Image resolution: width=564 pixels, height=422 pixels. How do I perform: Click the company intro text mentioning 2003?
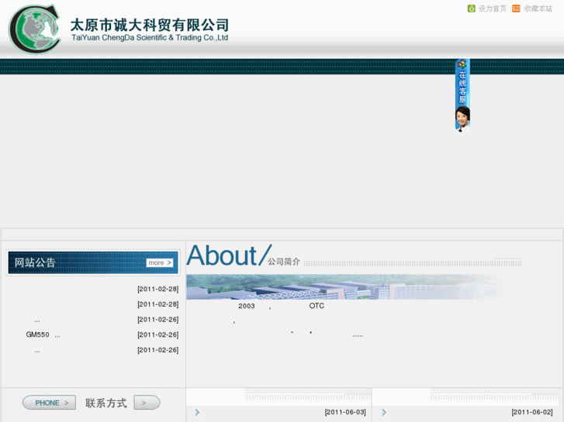pyautogui.click(x=282, y=306)
